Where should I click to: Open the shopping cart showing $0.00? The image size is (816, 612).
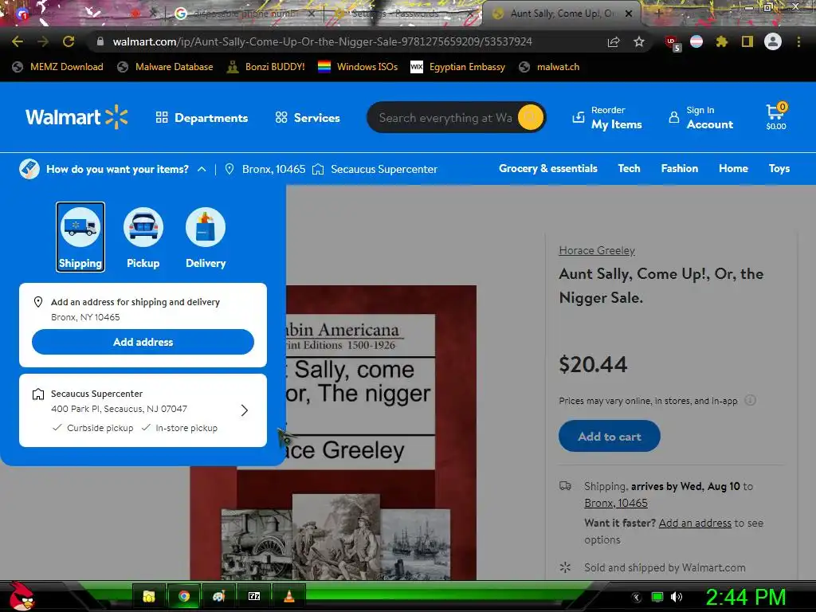[776, 116]
